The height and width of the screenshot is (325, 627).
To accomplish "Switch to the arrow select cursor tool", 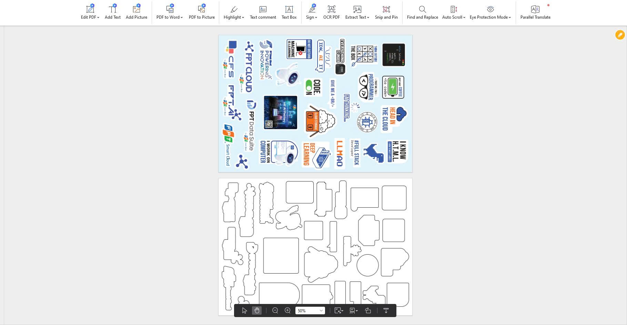I will [x=244, y=311].
